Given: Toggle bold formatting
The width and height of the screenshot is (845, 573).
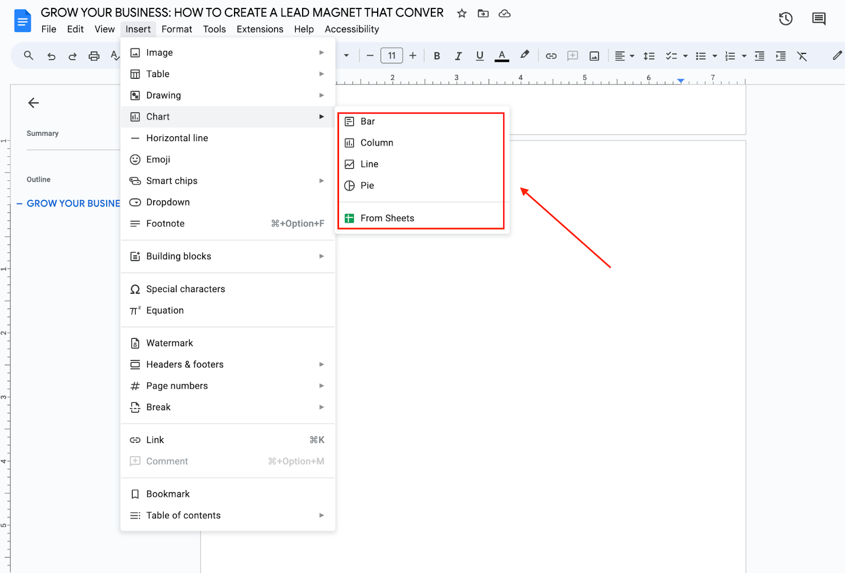Looking at the screenshot, I should point(437,56).
